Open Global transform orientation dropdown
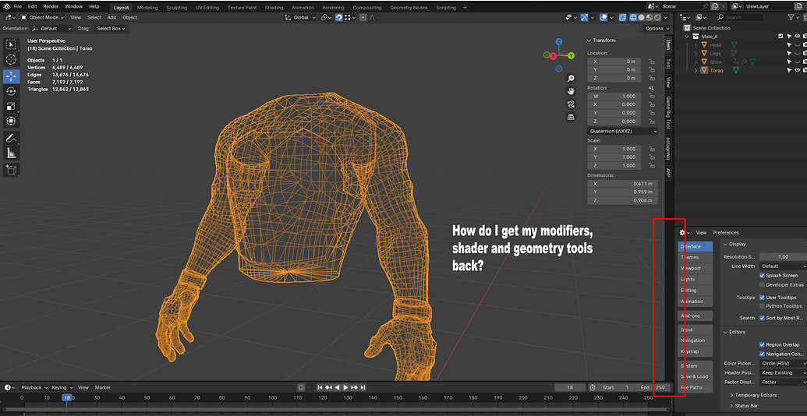Screen dimensions: 807x416 [x=300, y=17]
